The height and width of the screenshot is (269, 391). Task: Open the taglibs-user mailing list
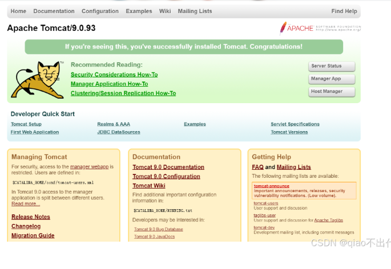point(265,215)
